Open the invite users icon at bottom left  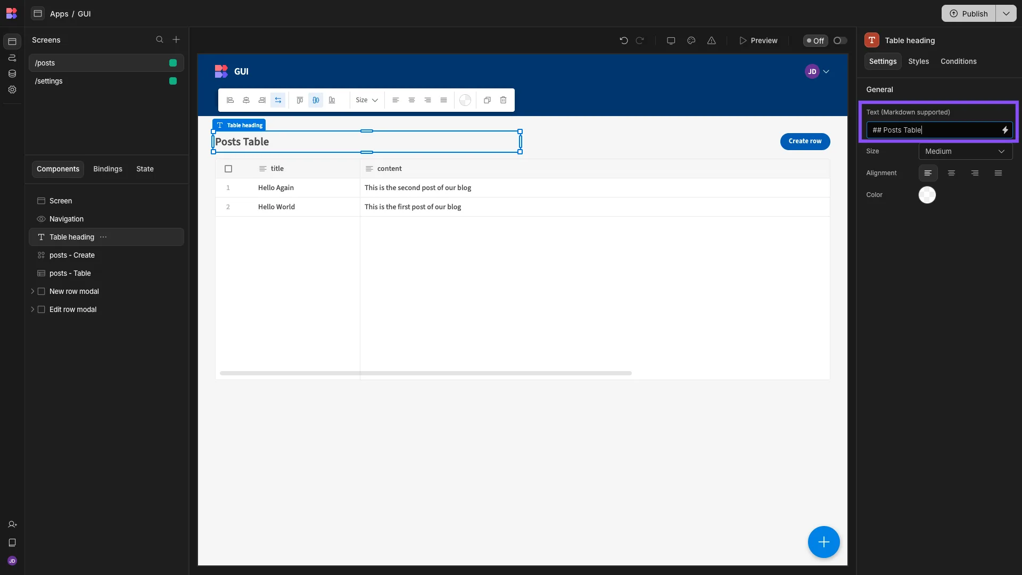coord(12,524)
